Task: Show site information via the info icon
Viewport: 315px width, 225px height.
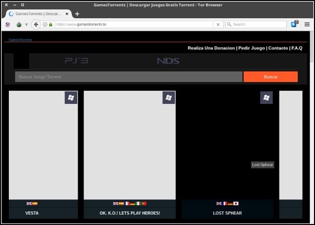Action: click(x=45, y=25)
